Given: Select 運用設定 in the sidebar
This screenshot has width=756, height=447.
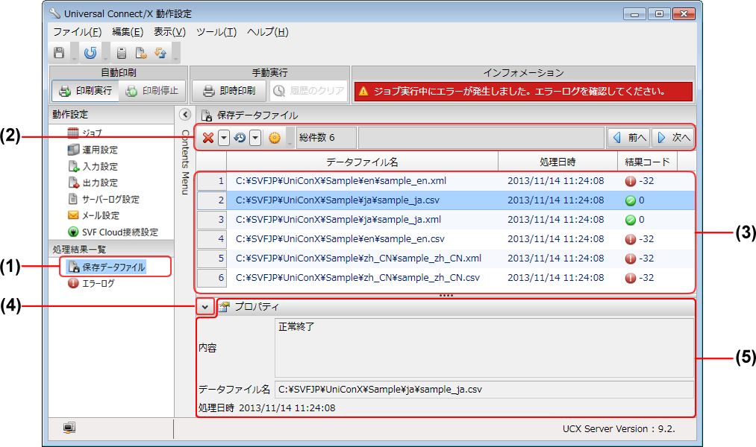Looking at the screenshot, I should click(x=93, y=150).
